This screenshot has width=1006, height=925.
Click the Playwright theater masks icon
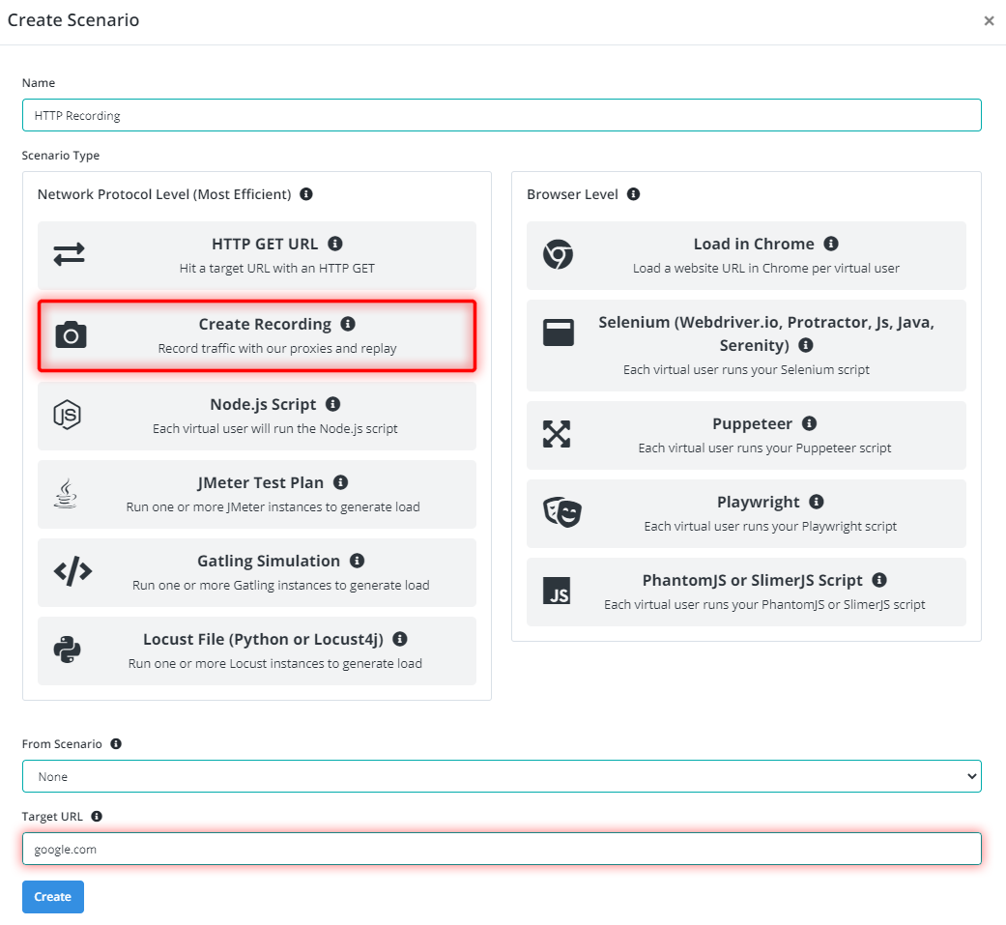[x=562, y=512]
